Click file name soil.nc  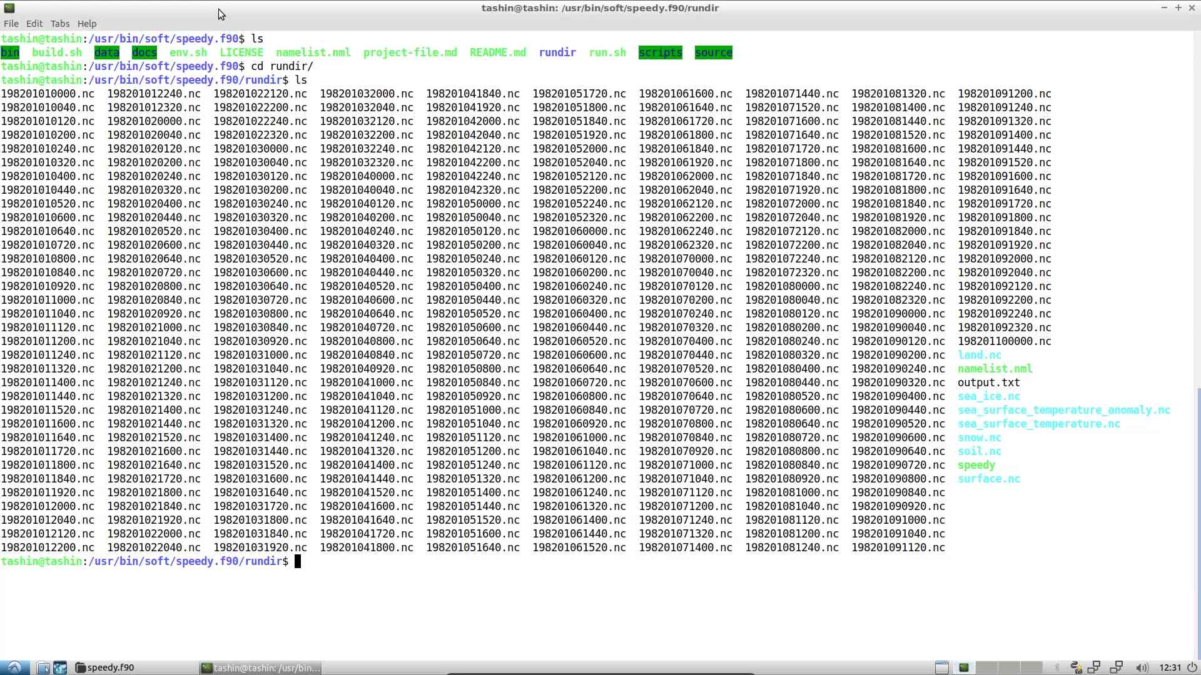979,451
